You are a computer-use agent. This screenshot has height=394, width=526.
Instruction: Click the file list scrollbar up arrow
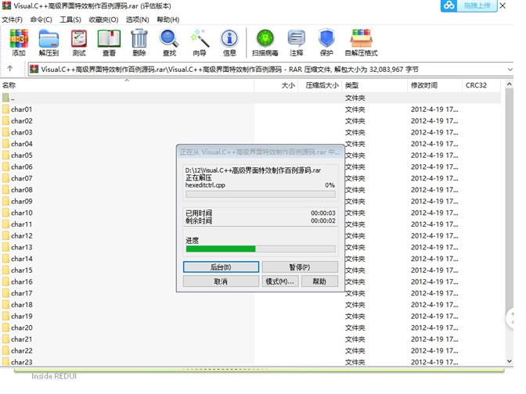[510, 84]
